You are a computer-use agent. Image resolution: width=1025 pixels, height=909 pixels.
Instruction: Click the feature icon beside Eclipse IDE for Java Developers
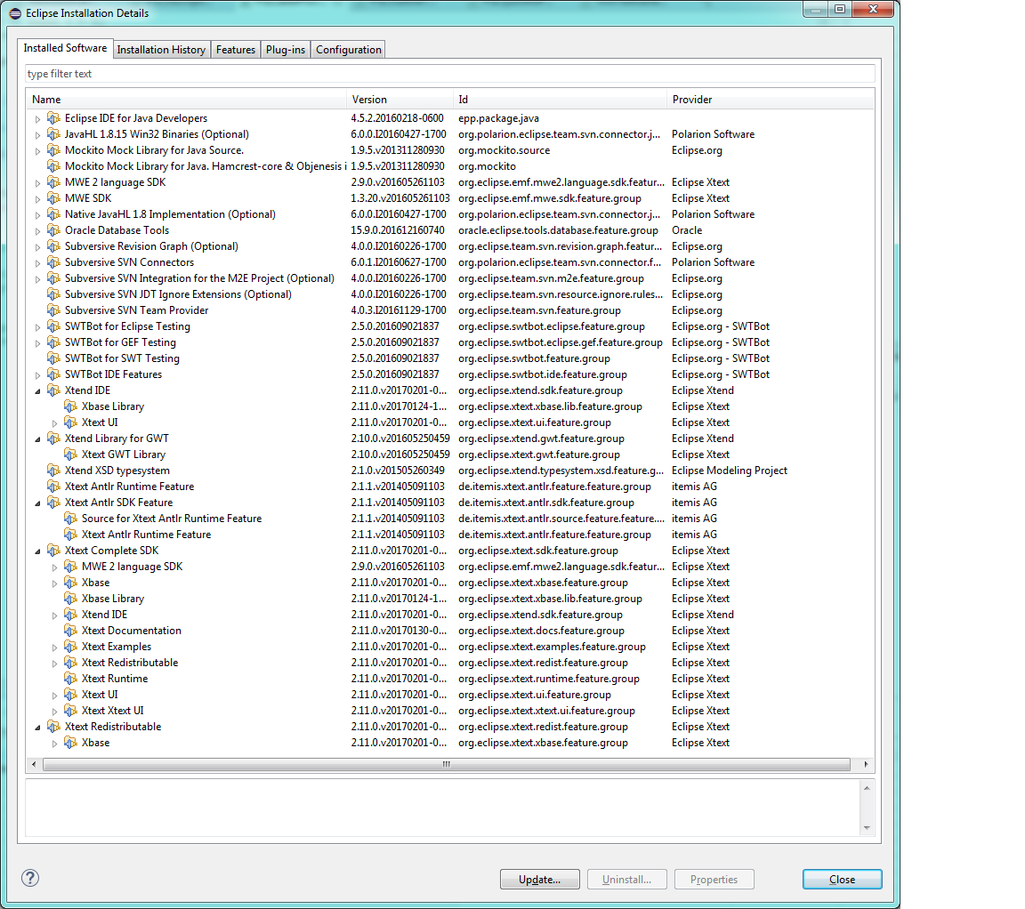tap(53, 118)
